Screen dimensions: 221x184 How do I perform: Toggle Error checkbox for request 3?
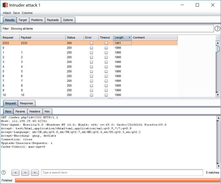[91, 62]
